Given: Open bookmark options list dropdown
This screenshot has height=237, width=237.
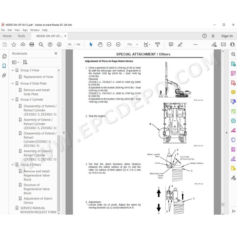Looking at the screenshot, I should click(x=16, y=62).
